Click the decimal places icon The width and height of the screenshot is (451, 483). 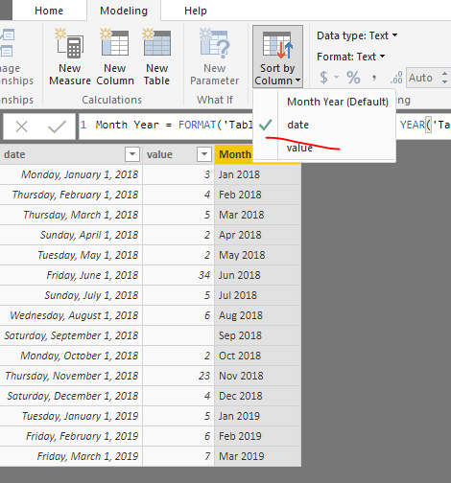pos(396,78)
